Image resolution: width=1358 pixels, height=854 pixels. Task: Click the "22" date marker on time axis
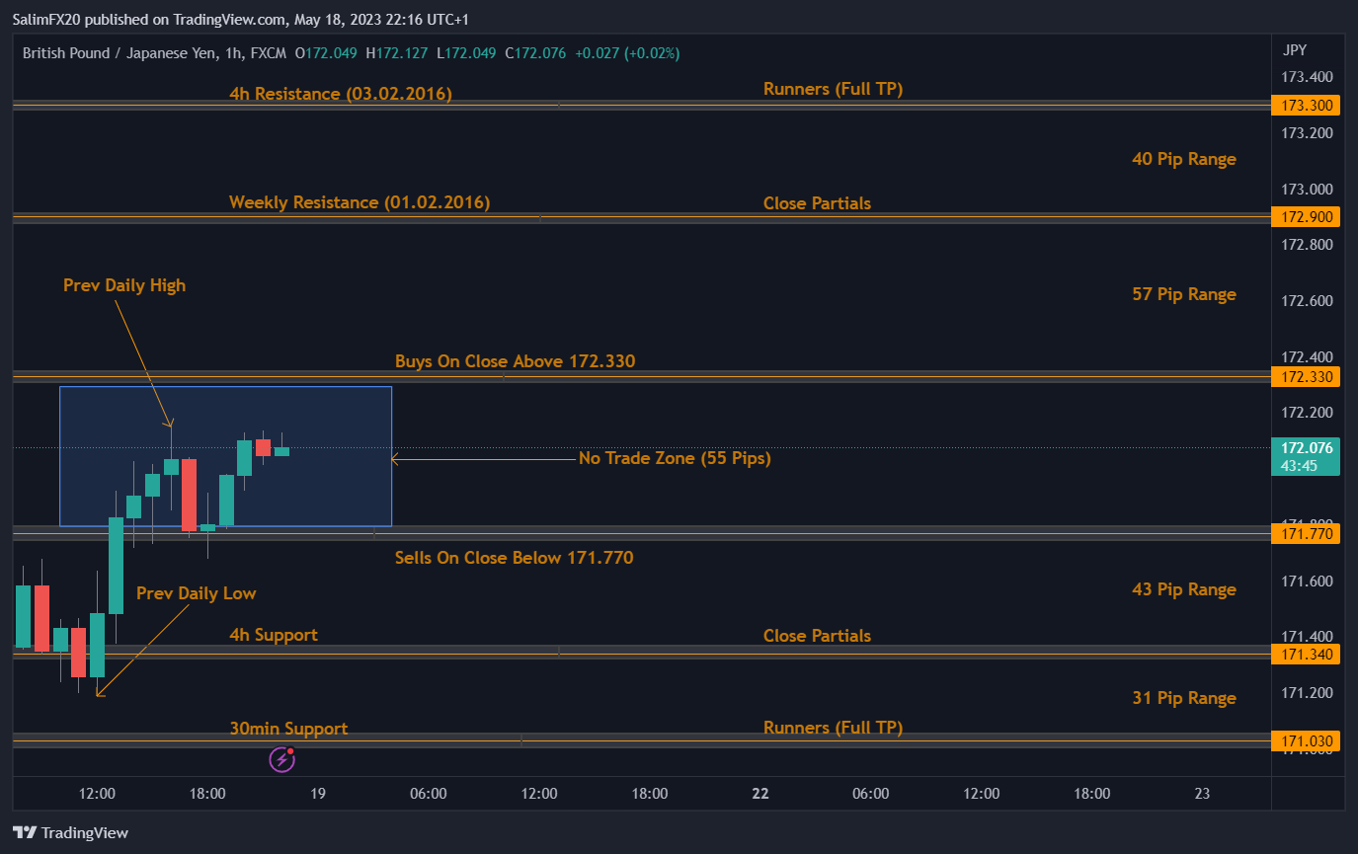pos(759,793)
